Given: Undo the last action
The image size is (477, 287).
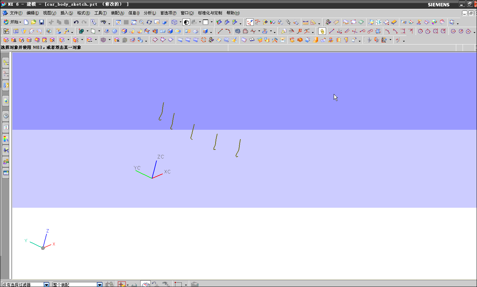Looking at the screenshot, I should (76, 22).
